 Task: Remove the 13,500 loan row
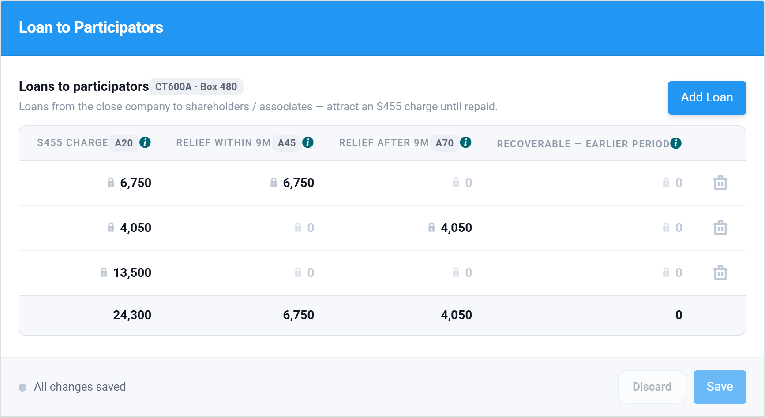pyautogui.click(x=720, y=272)
